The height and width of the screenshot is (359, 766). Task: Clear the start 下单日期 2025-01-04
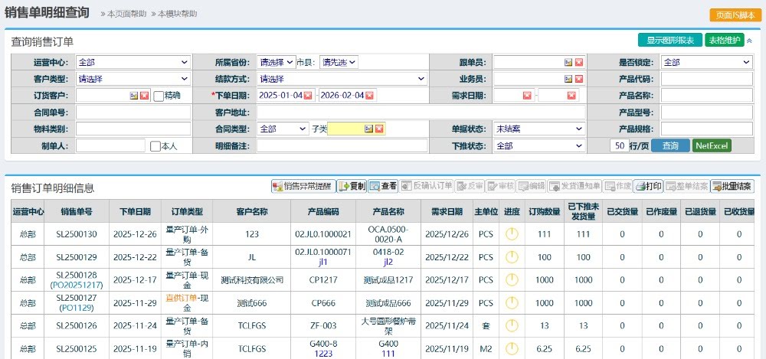308,96
